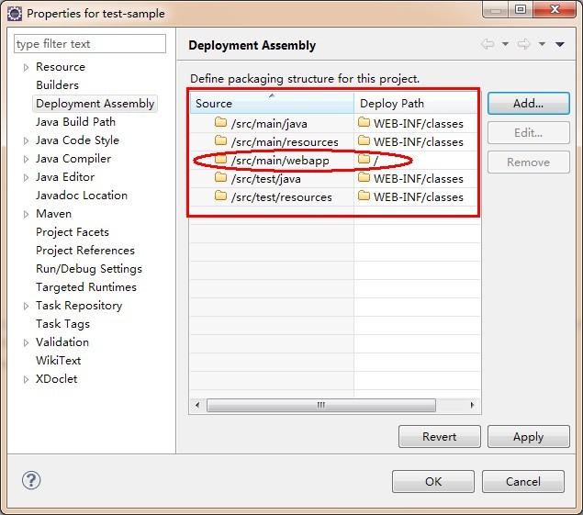Sort by the Source column header
The image size is (583, 515).
[271, 104]
